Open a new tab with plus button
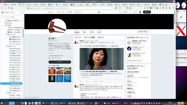 click(171, 4)
